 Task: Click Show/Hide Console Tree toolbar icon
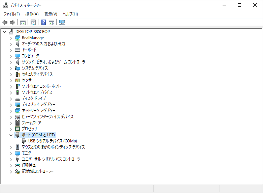tap(23, 23)
